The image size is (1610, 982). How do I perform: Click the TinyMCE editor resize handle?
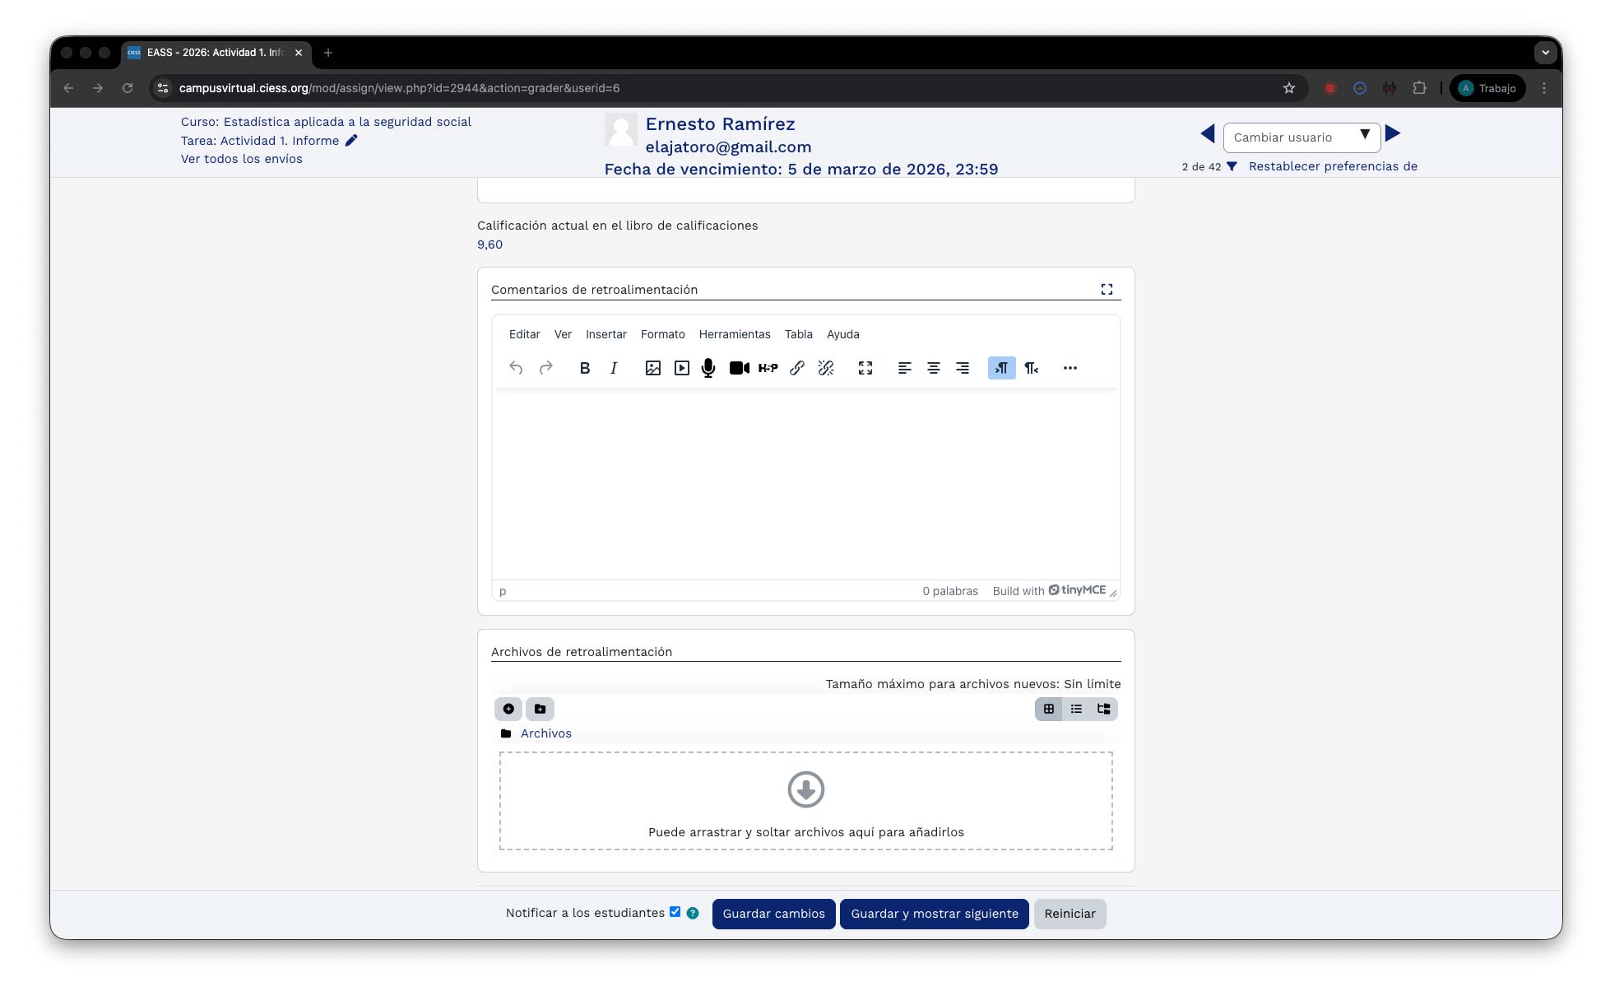click(1113, 593)
